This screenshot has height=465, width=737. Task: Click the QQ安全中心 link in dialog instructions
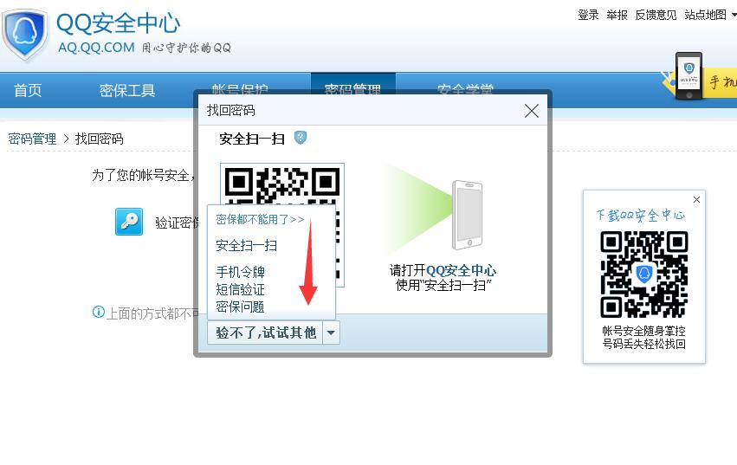click(x=461, y=270)
